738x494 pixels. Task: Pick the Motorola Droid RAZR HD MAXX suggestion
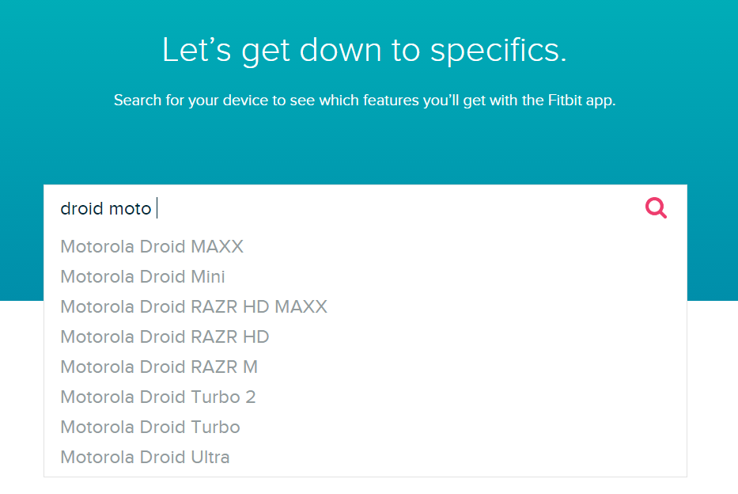(194, 307)
